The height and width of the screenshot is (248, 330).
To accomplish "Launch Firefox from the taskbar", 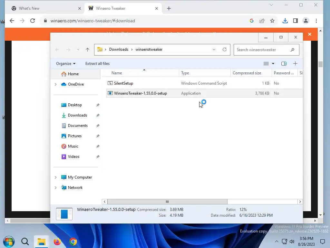I will point(57,242).
